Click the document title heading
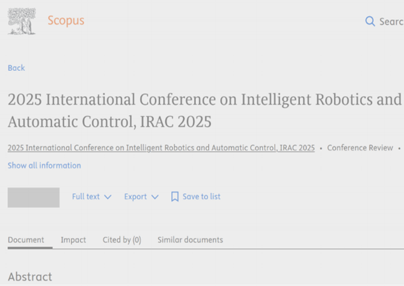 (204, 110)
